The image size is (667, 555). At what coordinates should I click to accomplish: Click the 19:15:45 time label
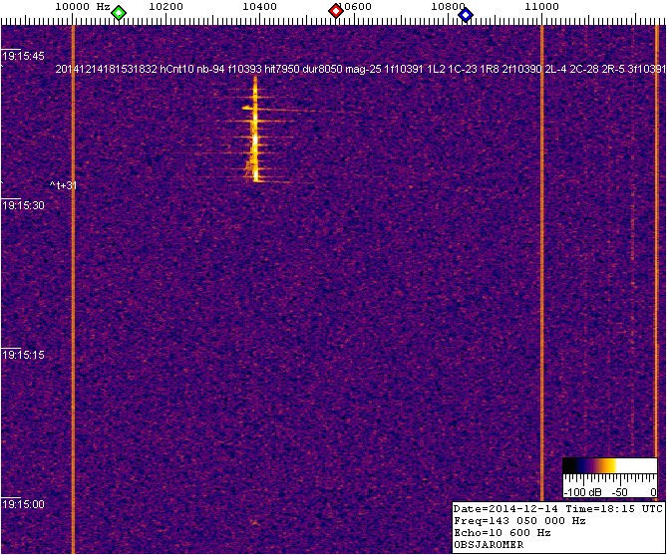pos(24,56)
